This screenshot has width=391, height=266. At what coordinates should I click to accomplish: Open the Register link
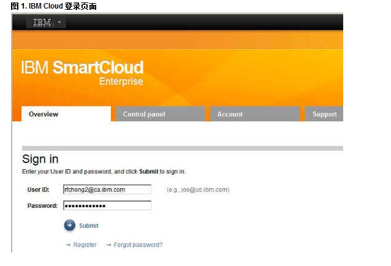click(85, 245)
